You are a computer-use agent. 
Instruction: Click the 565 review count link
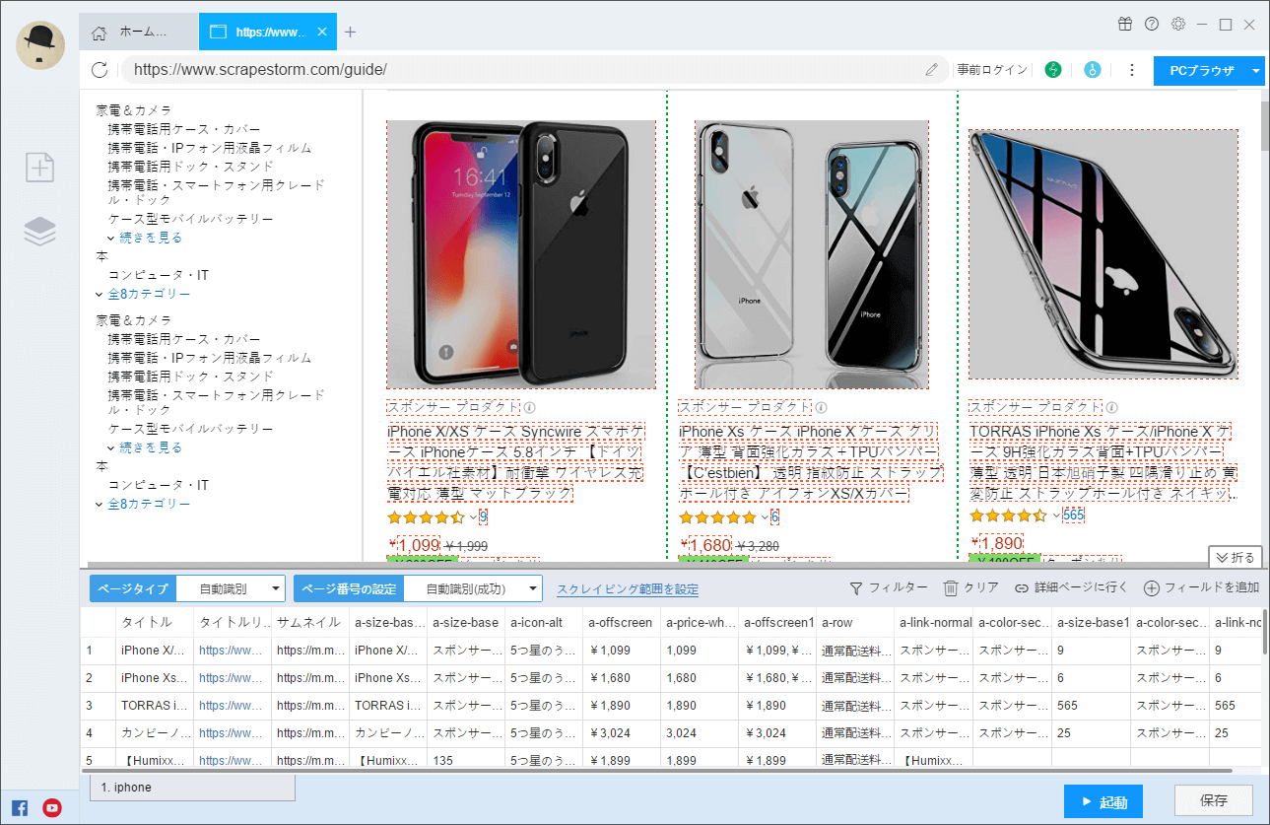[x=1073, y=516]
